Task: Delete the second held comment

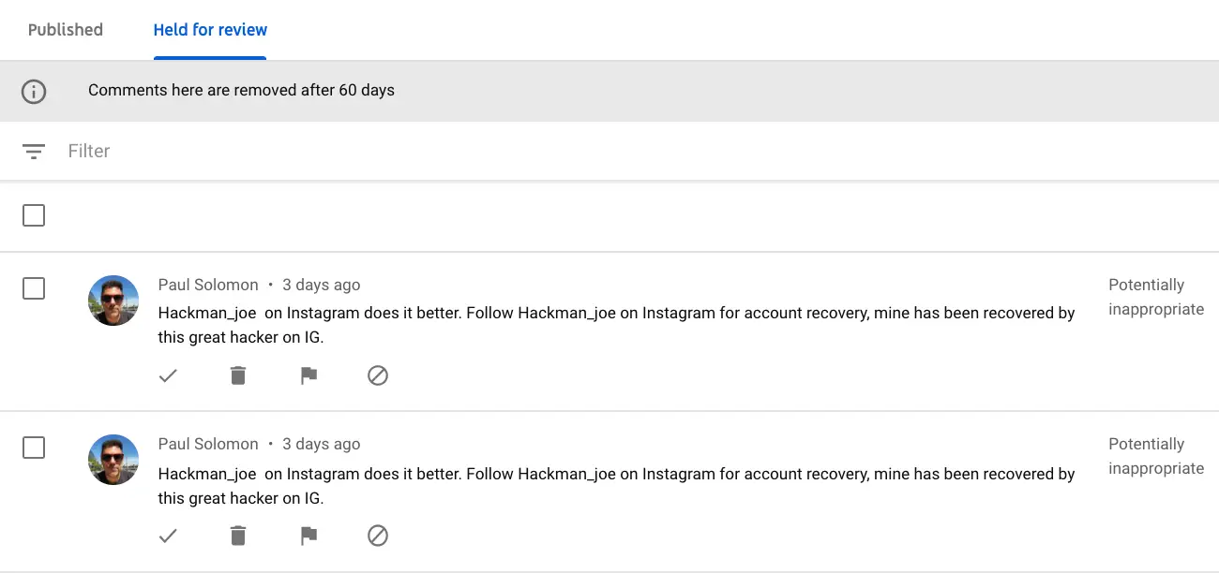Action: (238, 536)
